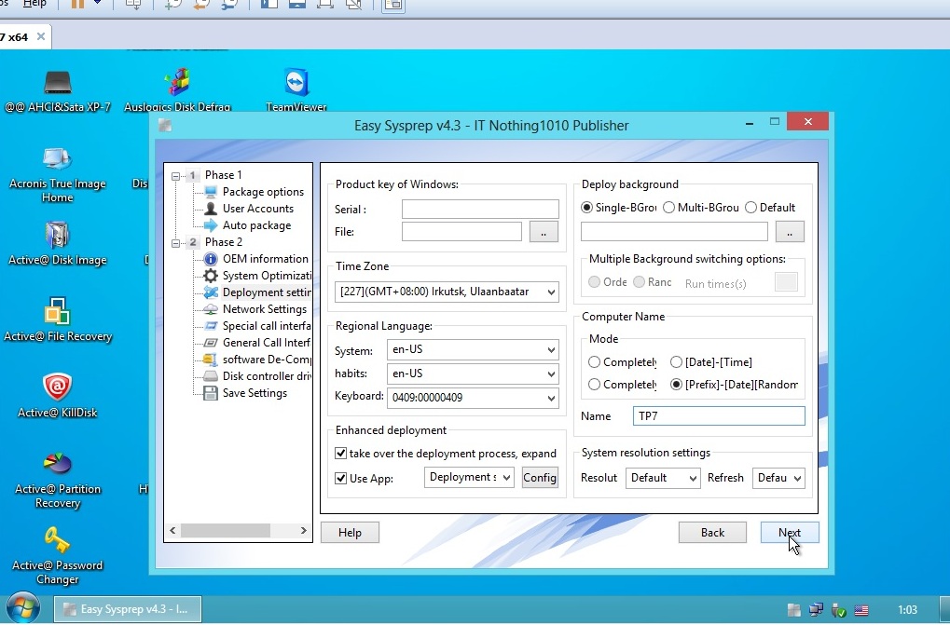Click the Disk controller driver icon

pos(211,376)
